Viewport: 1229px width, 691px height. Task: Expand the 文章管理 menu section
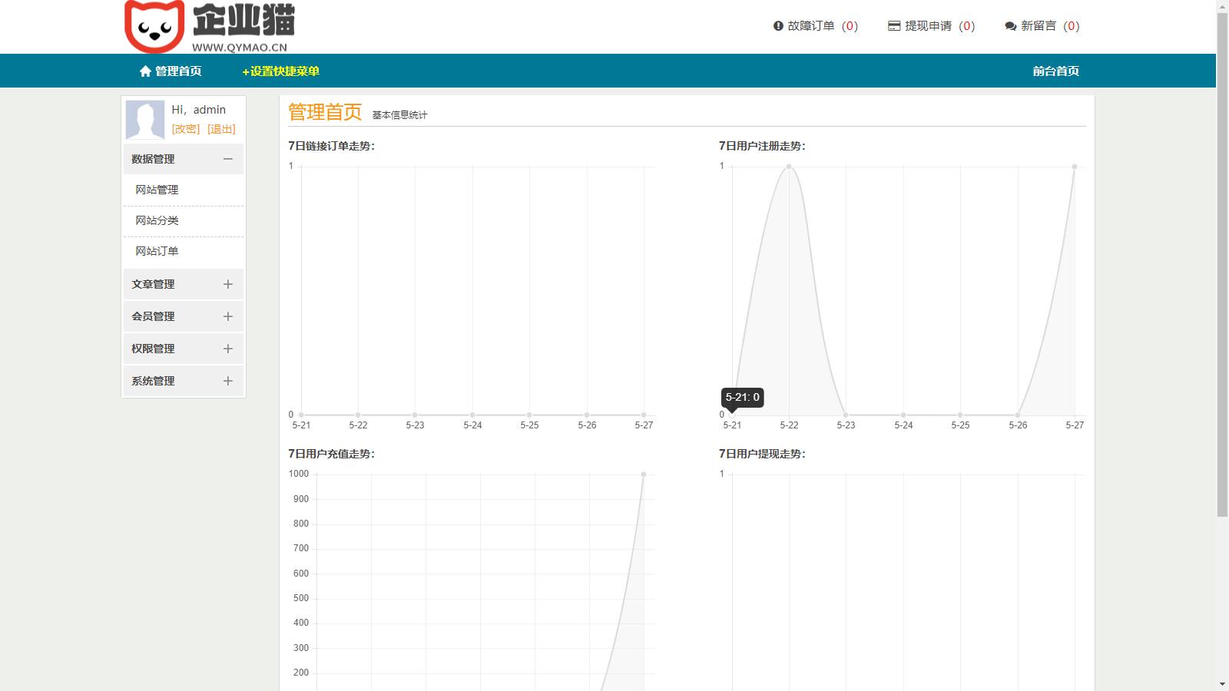pos(227,284)
